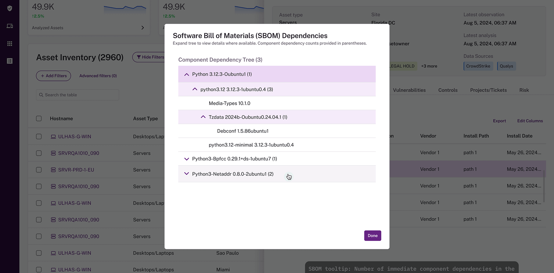This screenshot has height=273, width=554.
Task: Collapse the python3.12 3.12.3-1ubuntu0.4 node
Action: tap(195, 89)
